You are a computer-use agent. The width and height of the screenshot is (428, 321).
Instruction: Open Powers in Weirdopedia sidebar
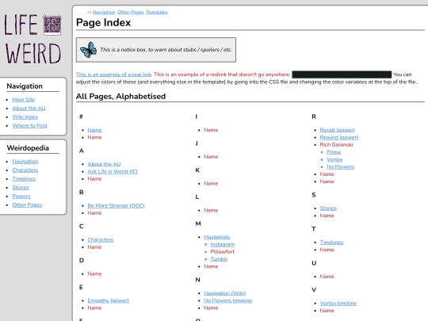(x=21, y=197)
